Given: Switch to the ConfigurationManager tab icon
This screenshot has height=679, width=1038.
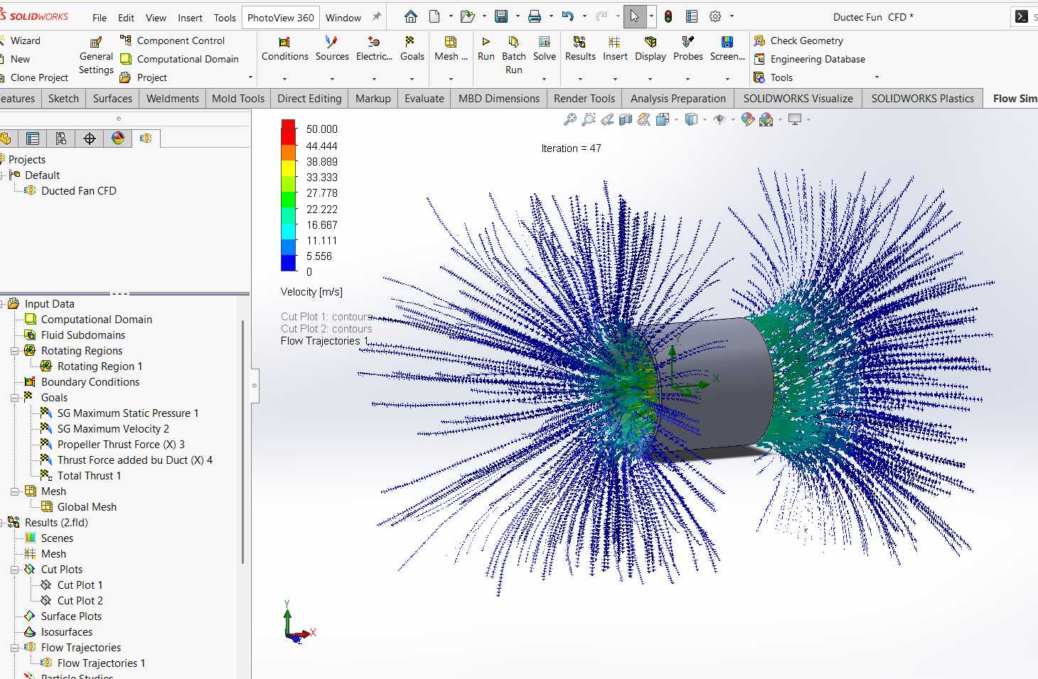Looking at the screenshot, I should [x=61, y=138].
